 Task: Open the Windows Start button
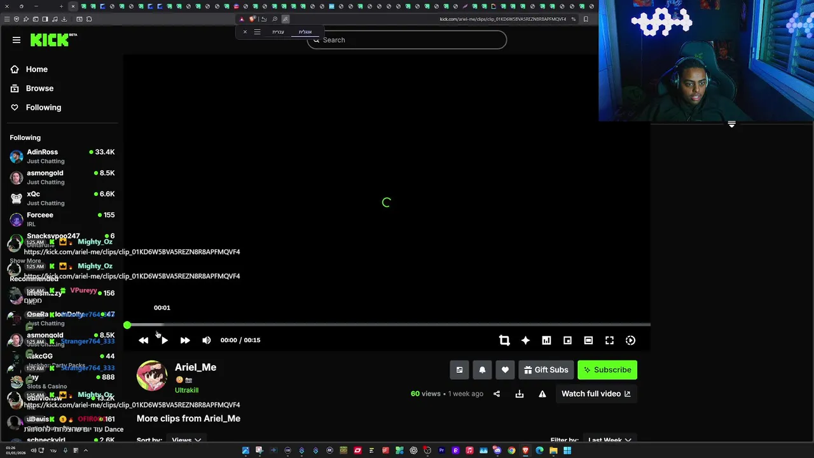tap(567, 450)
